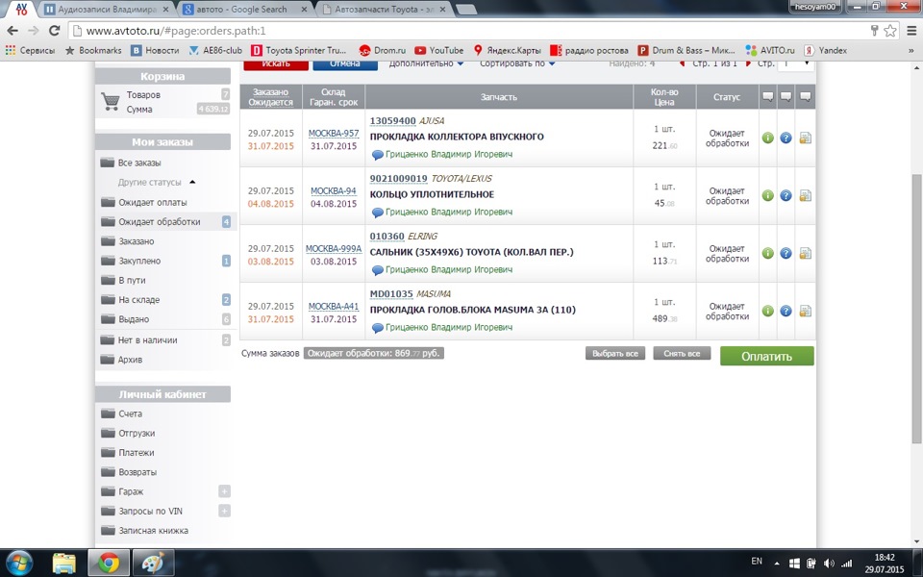Click green info icon for ПРОКЛАДКА ГОЛОВ.БЛОКА MASUMA
The image size is (923, 577).
(767, 311)
